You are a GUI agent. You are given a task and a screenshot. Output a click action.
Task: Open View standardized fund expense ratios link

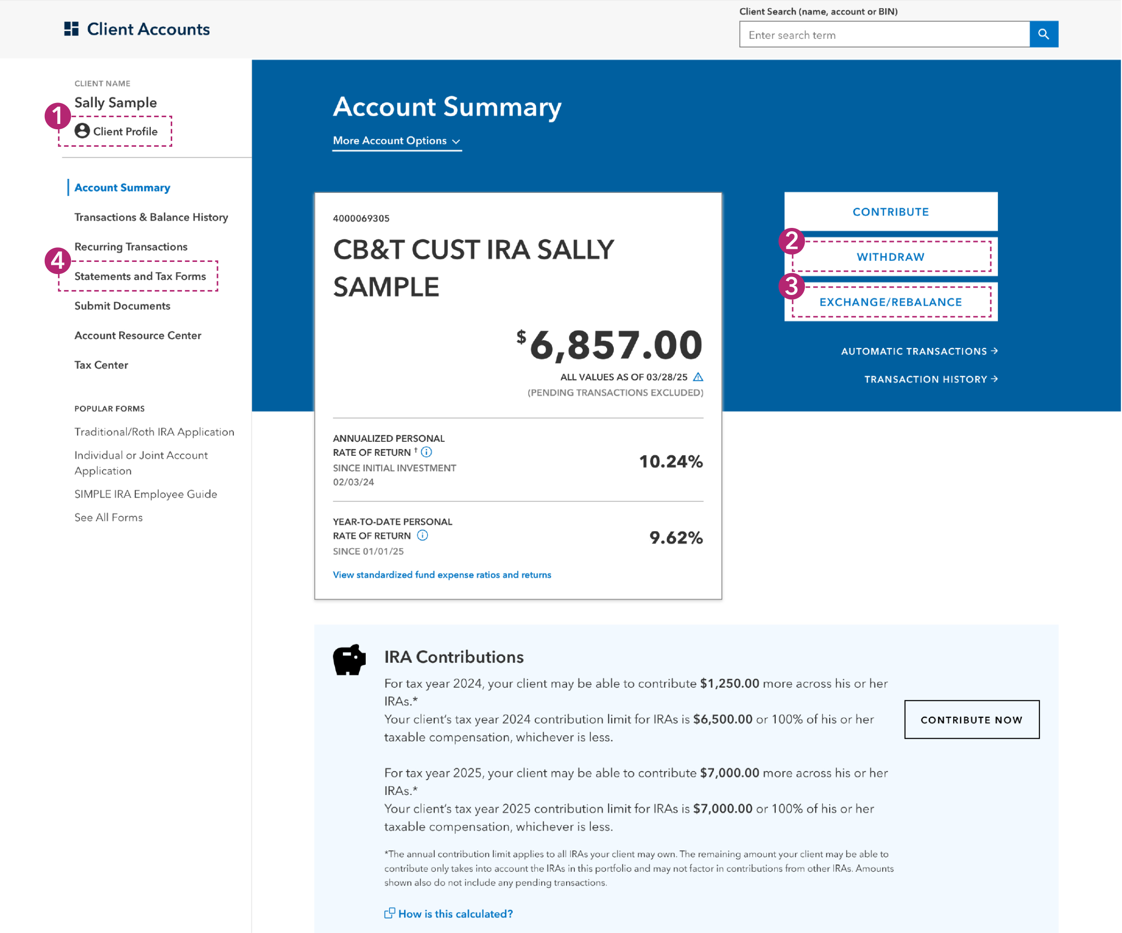pyautogui.click(x=442, y=575)
